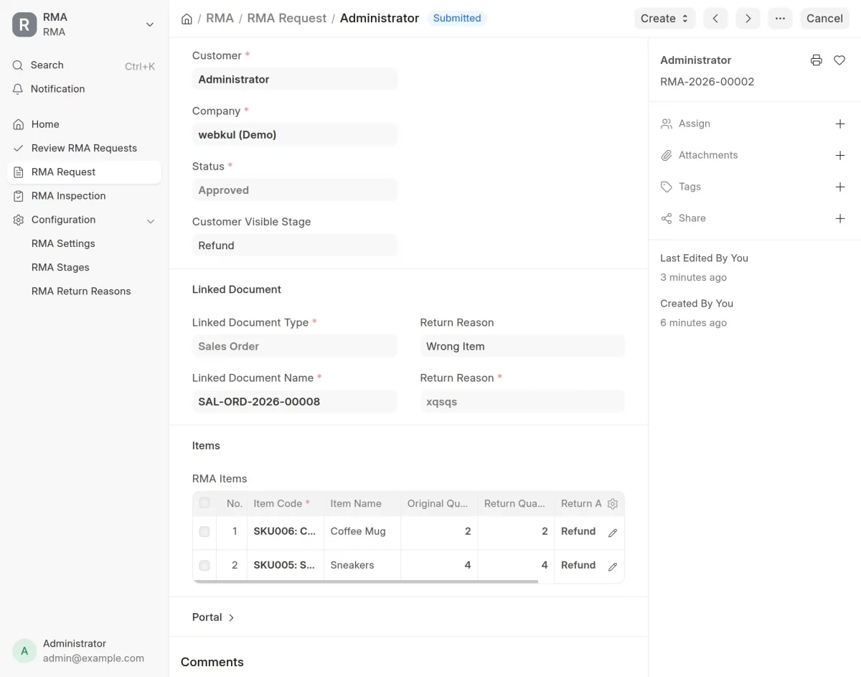Click the RMA Items horizontal scrollbar

click(x=366, y=582)
